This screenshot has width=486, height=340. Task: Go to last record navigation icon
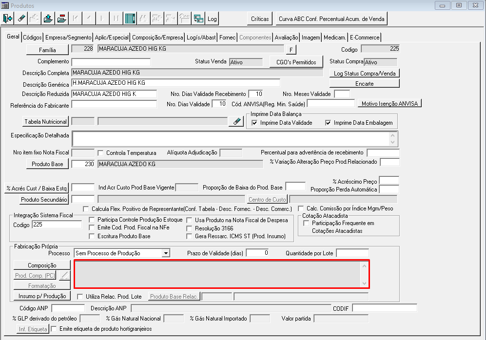[116, 19]
